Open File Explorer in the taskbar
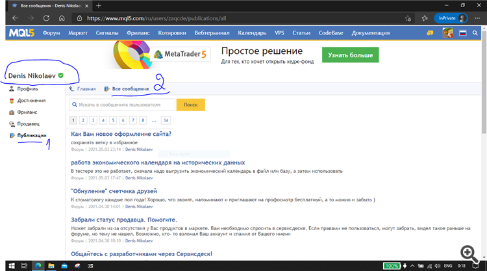 (51, 266)
